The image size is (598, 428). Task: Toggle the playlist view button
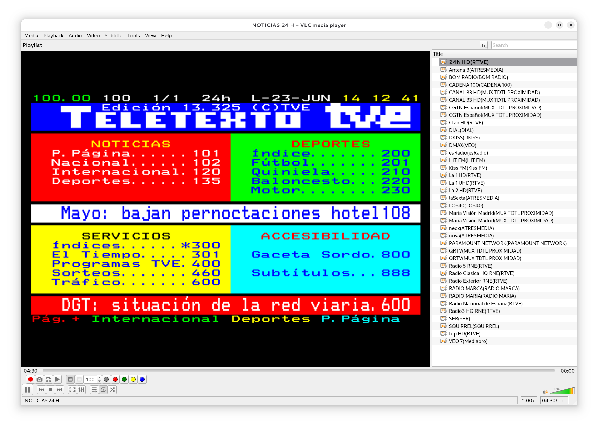[94, 390]
